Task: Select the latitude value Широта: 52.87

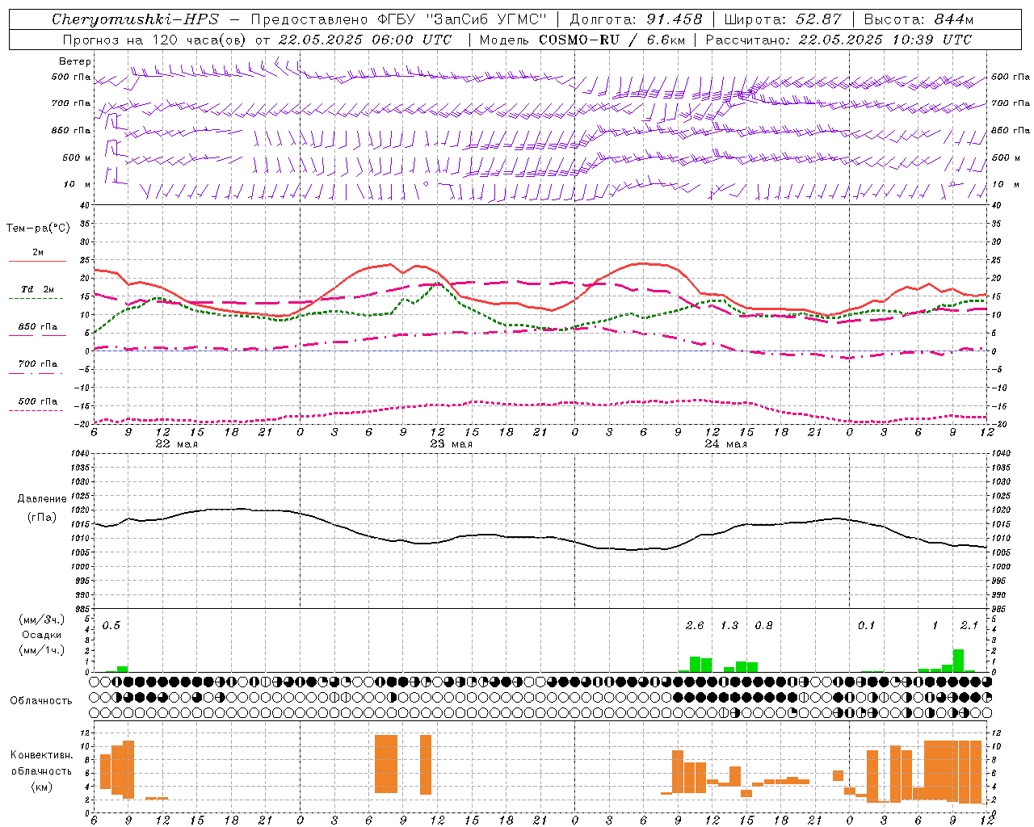Action: (x=783, y=19)
